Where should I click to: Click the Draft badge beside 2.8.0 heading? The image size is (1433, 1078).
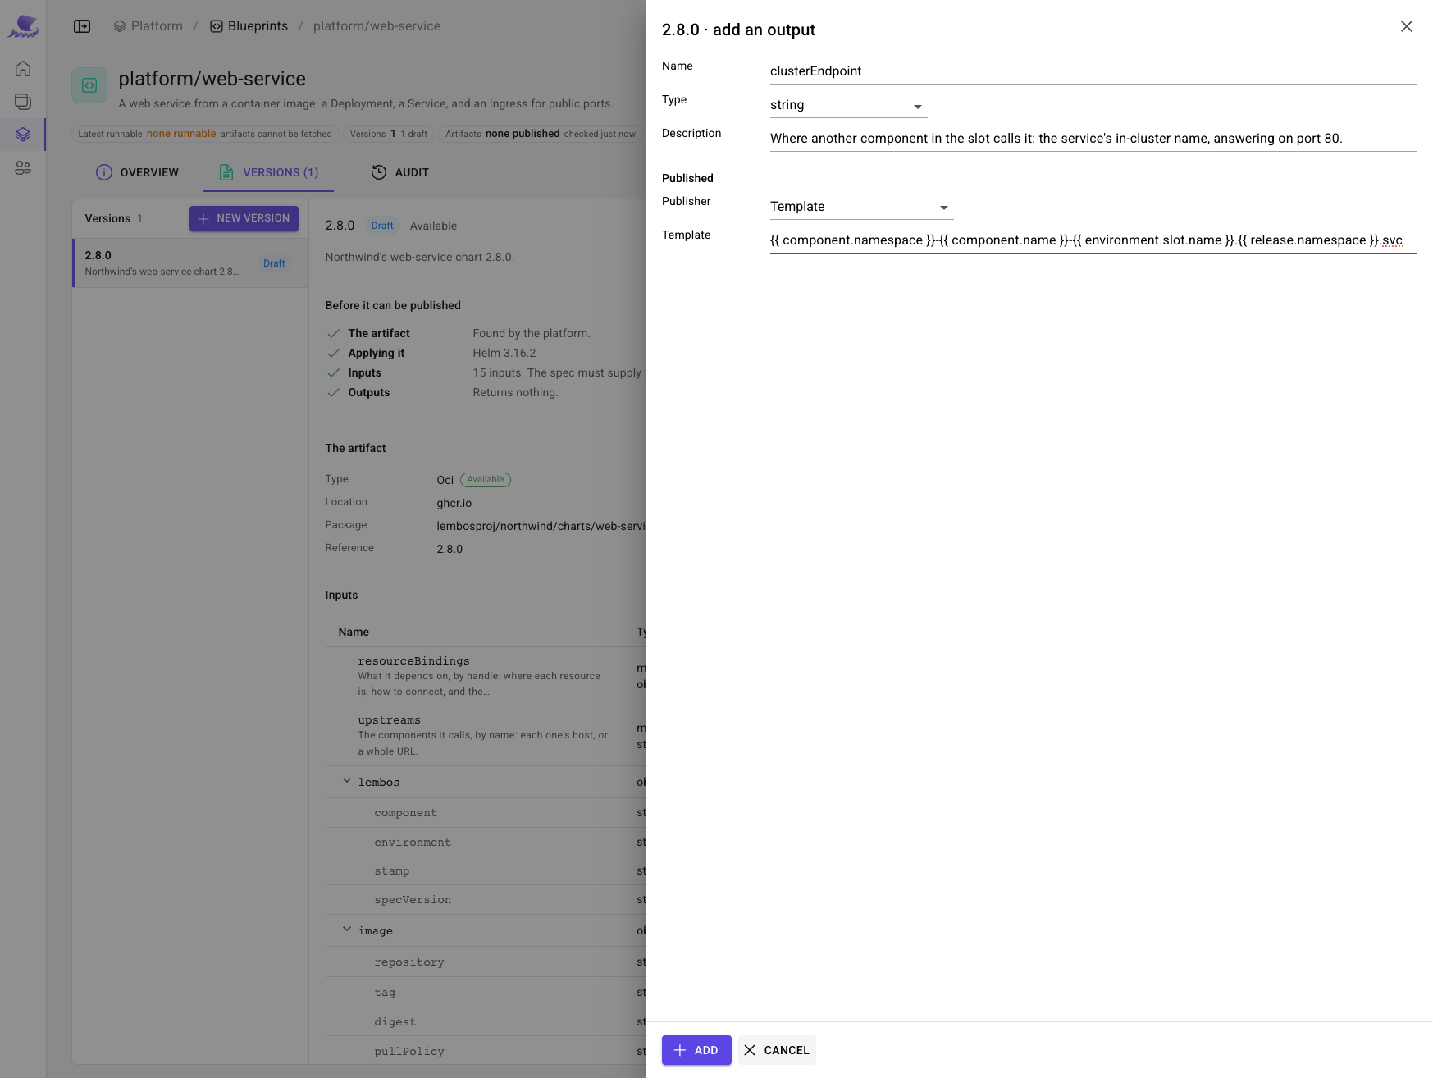point(382,226)
